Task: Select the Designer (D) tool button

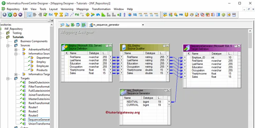Action: tap(10, 15)
